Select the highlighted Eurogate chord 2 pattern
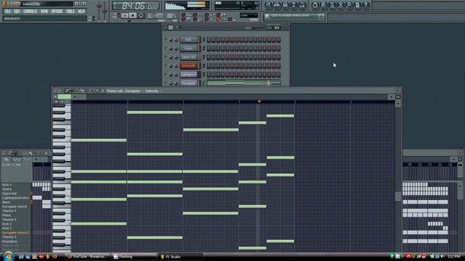The image size is (465, 261). 16,233
